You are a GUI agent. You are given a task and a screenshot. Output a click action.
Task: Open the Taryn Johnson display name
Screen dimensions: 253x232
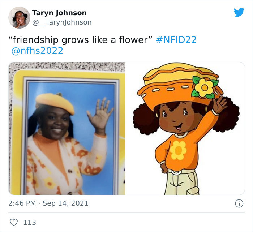click(59, 13)
